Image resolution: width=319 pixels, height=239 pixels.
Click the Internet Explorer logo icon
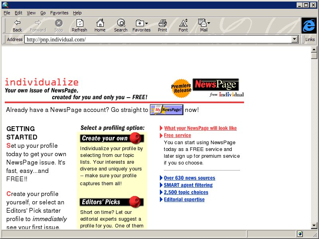coord(308,25)
